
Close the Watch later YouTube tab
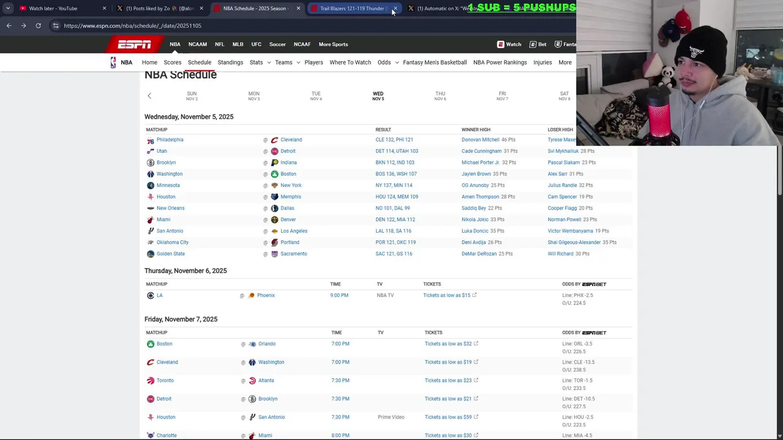tap(104, 9)
